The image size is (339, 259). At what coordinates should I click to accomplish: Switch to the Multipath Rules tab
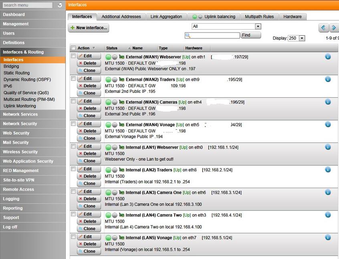259,17
